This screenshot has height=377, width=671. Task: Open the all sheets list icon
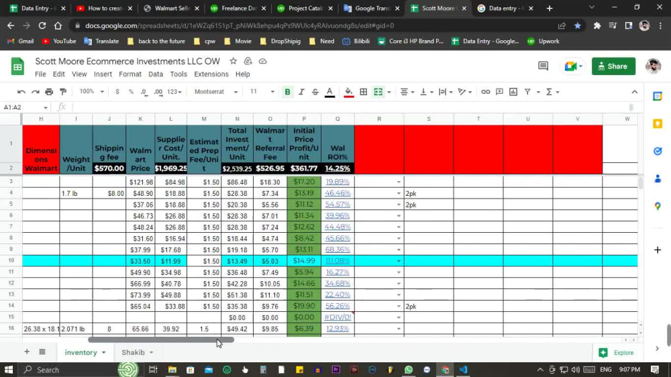pos(42,352)
